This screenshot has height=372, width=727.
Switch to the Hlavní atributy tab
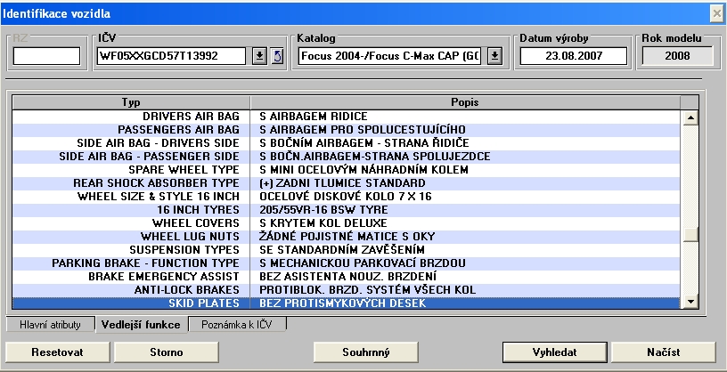[50, 325]
